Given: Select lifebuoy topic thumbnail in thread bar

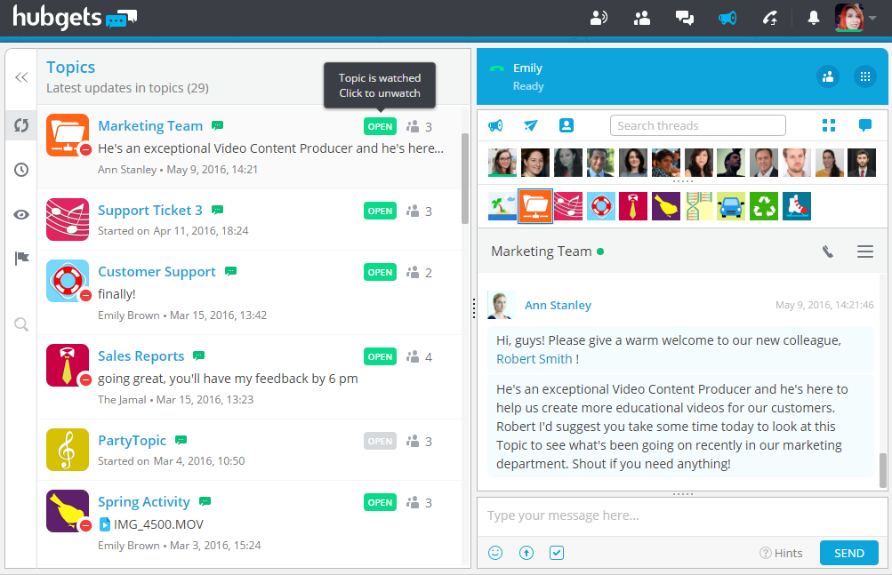Looking at the screenshot, I should 600,206.
